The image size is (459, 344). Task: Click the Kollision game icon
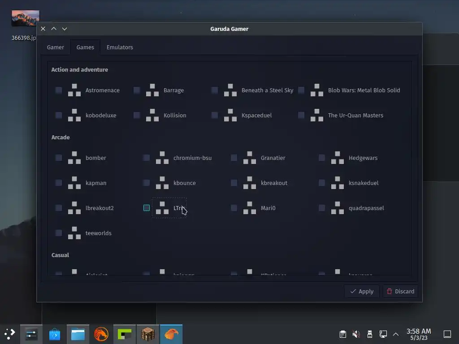[152, 115]
